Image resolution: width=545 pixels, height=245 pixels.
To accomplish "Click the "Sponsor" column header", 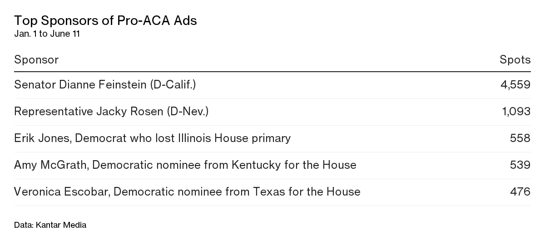I will (x=36, y=60).
